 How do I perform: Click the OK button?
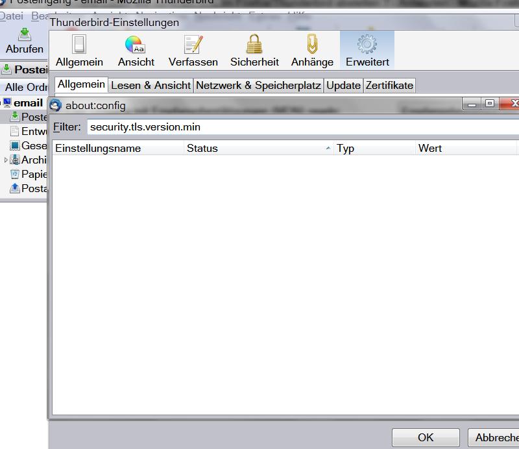click(x=426, y=437)
